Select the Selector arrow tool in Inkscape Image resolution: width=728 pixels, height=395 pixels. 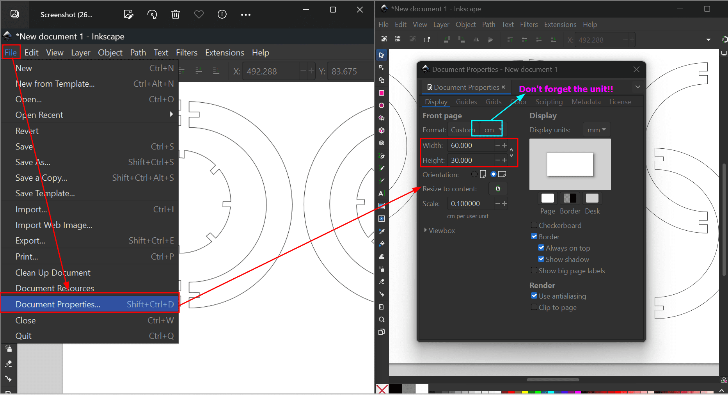click(x=382, y=55)
